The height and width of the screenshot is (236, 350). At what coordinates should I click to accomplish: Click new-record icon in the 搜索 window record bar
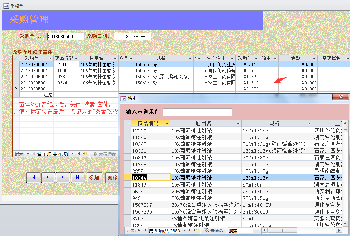tap(196, 230)
